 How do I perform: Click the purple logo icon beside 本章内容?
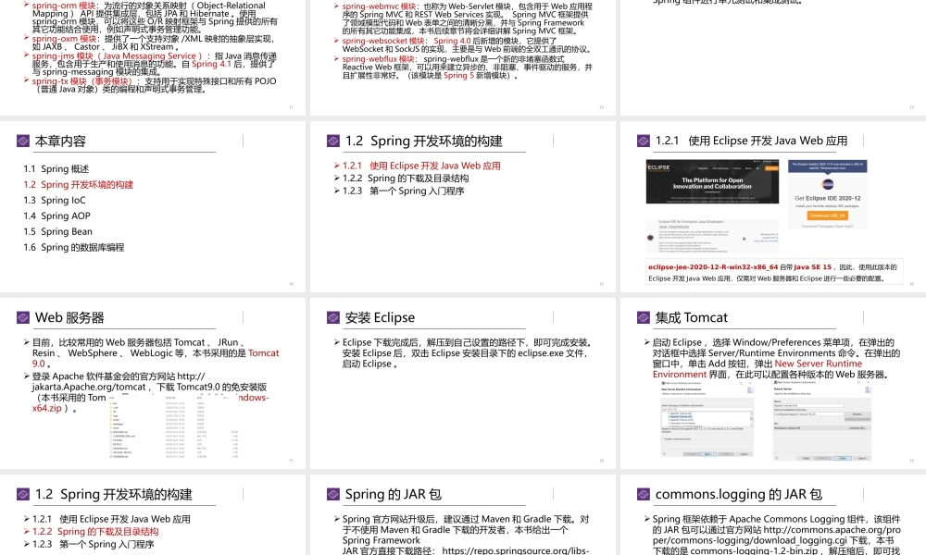coord(23,142)
